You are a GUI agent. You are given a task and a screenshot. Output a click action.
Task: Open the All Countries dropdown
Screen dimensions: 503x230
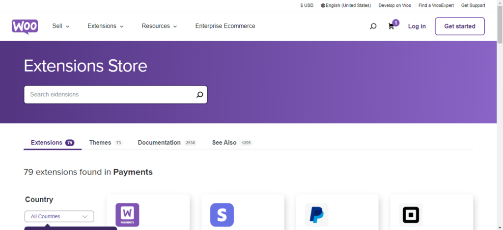(x=59, y=217)
